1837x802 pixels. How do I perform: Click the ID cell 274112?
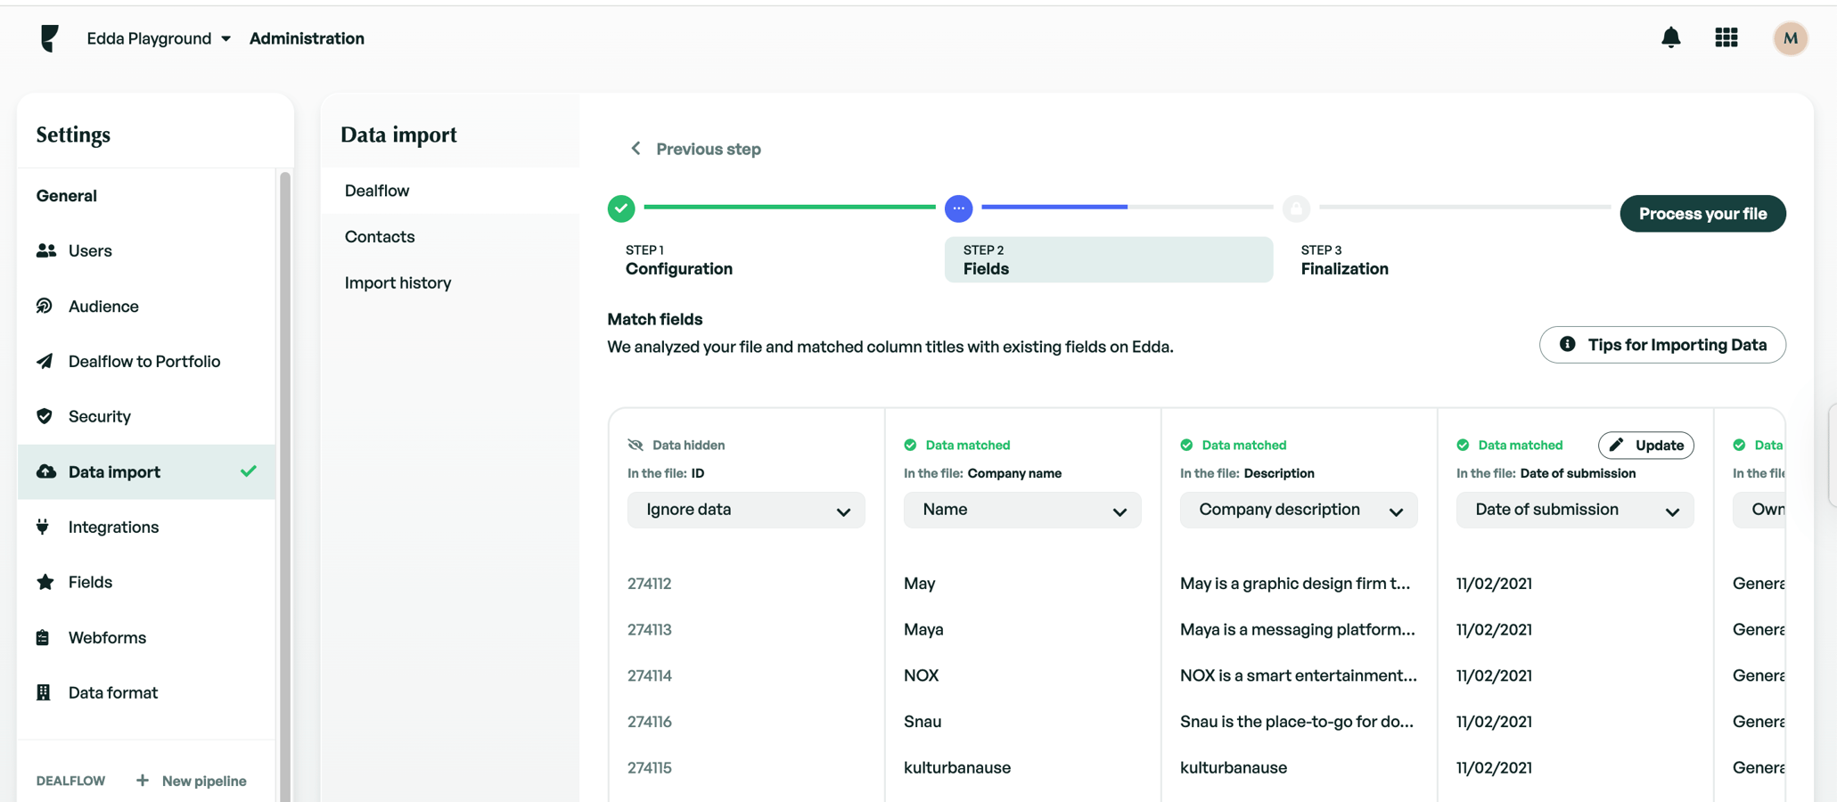coord(649,584)
